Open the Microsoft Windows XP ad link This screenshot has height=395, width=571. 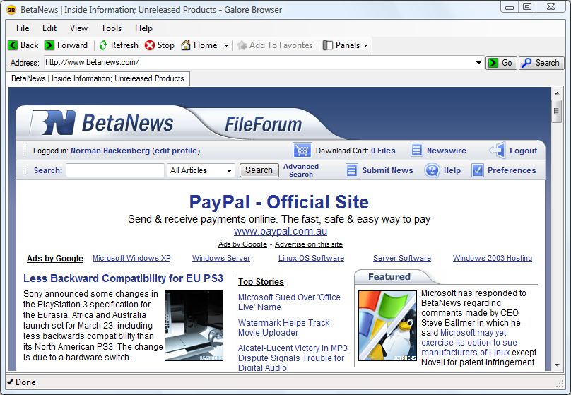pos(131,258)
